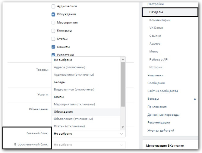Screen dimensions: 202x153
Task: Open Участники in the sidebar
Action: click(155, 75)
